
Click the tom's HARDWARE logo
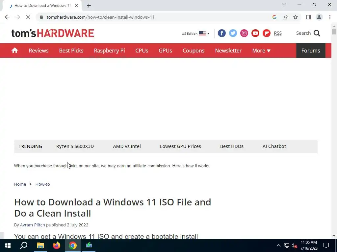53,33
